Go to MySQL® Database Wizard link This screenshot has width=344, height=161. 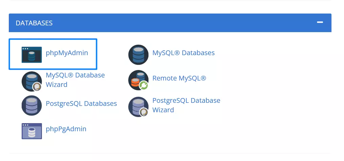pyautogui.click(x=75, y=79)
